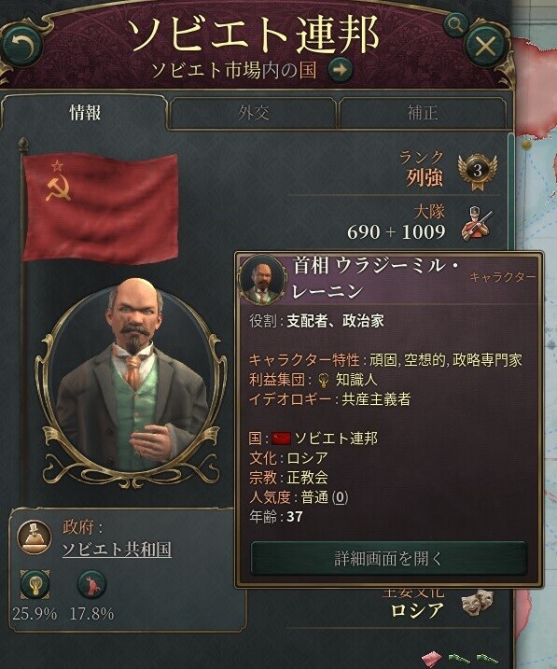Click the magnifying glass zoom-to-country icon
This screenshot has width=557, height=669.
pos(456,25)
